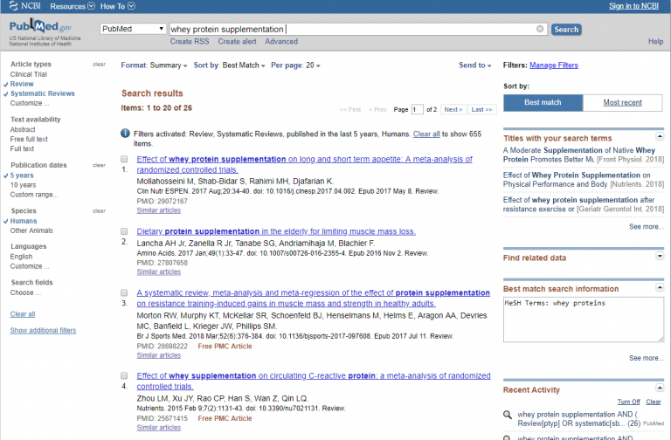The image size is (671, 440).
Task: Switch to the Most recent sort tab
Action: (x=623, y=102)
